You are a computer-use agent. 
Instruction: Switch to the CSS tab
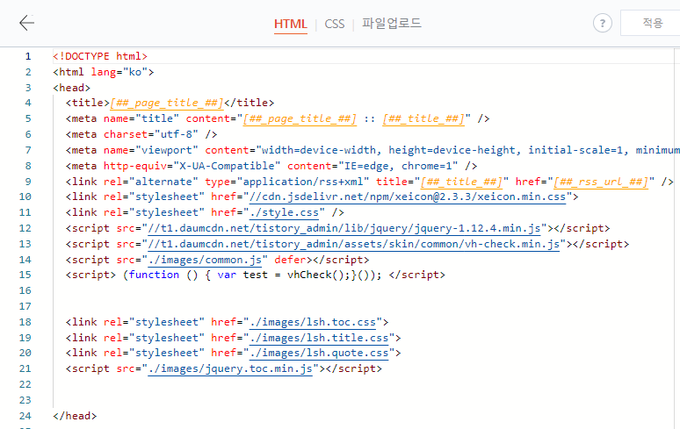[x=335, y=24]
